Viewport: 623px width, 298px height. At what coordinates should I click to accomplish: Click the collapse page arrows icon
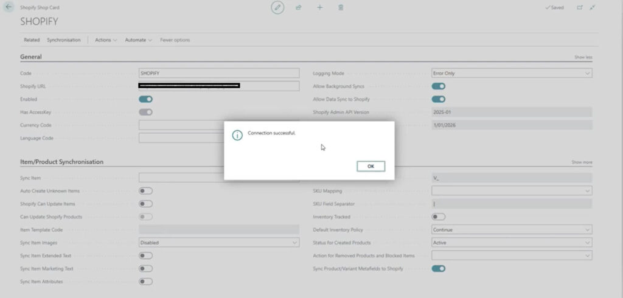pyautogui.click(x=593, y=7)
